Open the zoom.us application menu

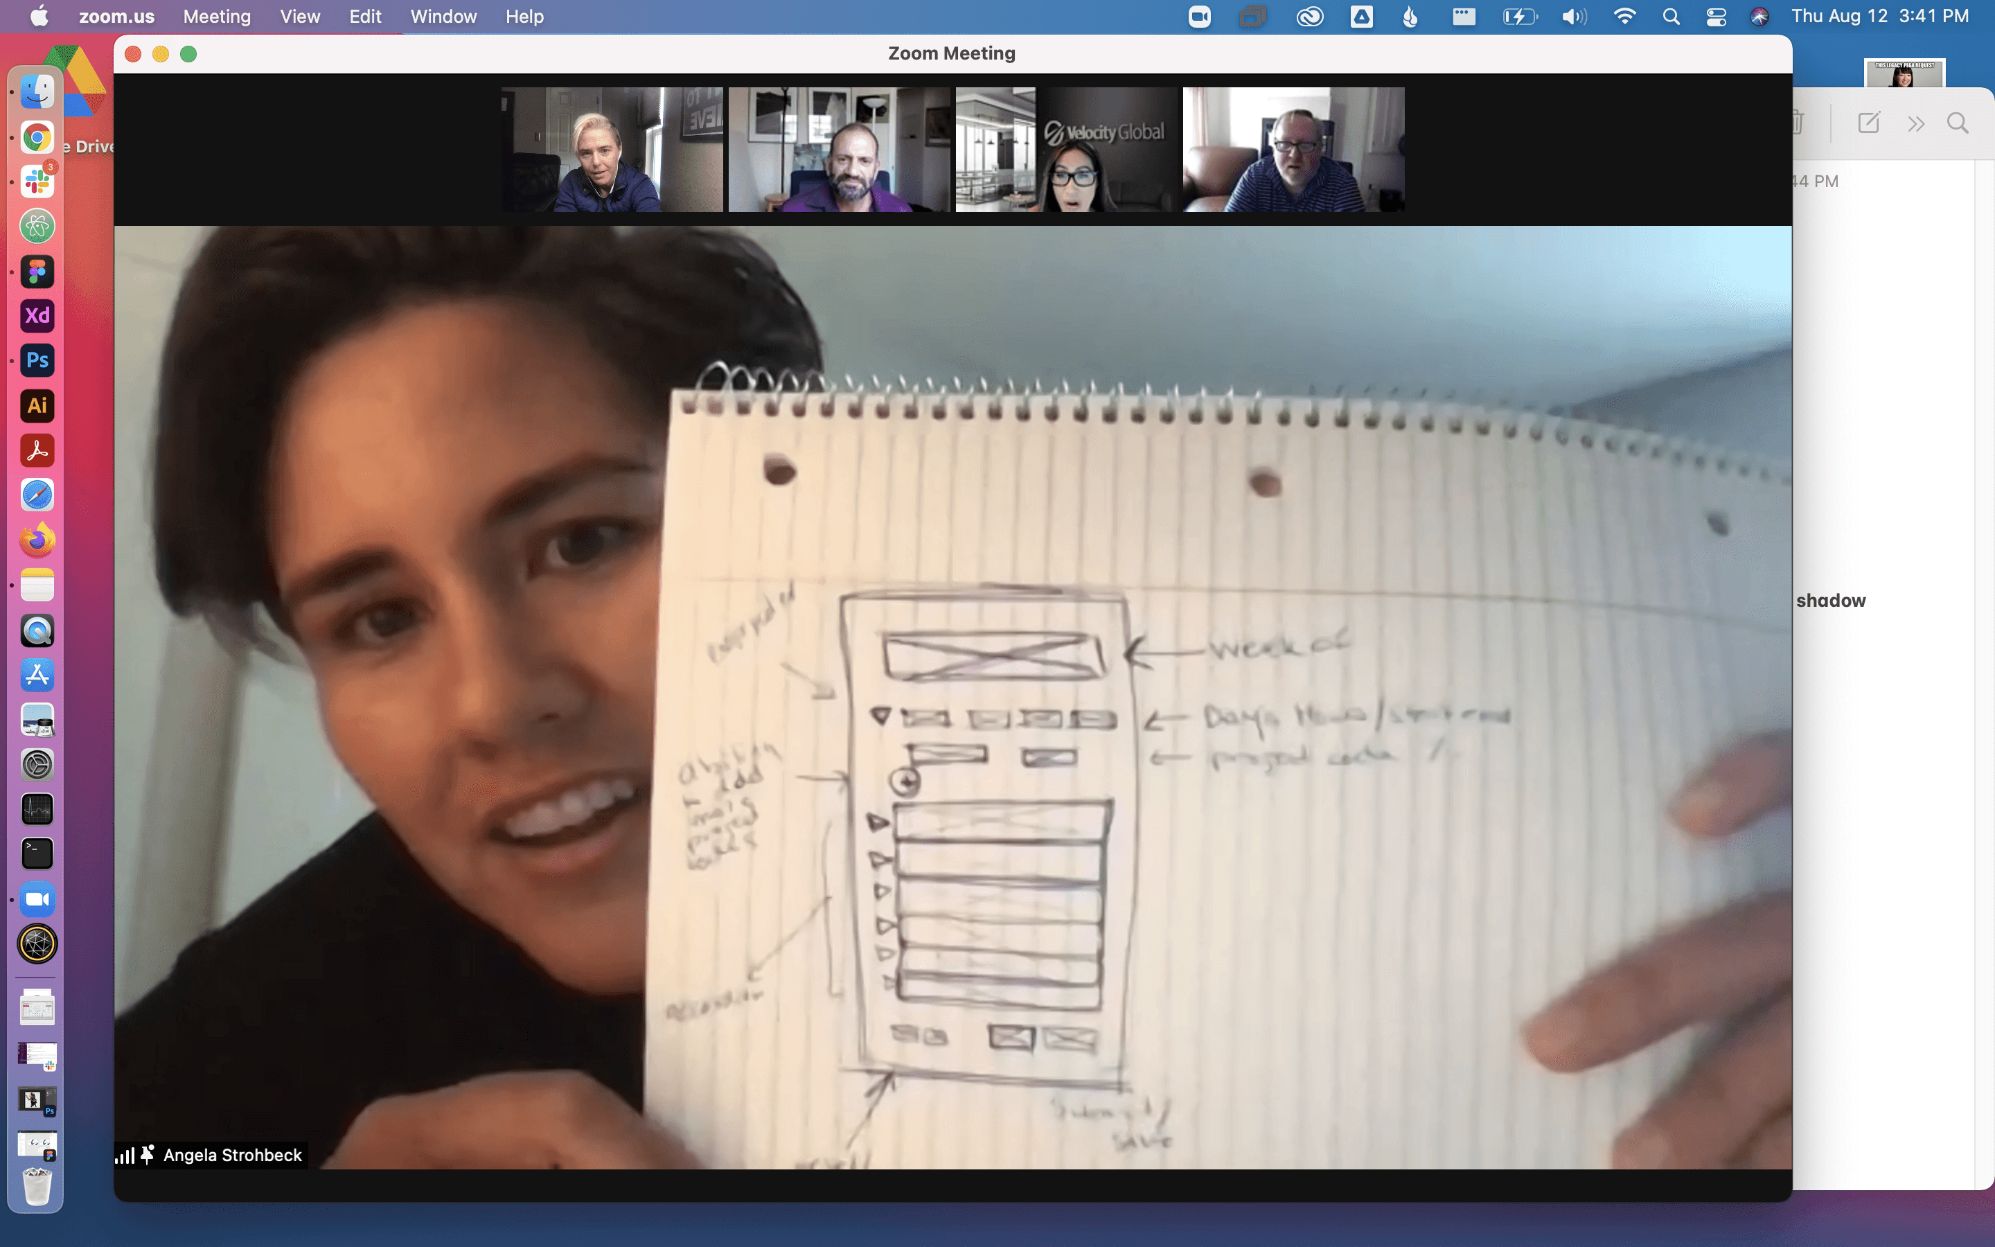click(116, 17)
